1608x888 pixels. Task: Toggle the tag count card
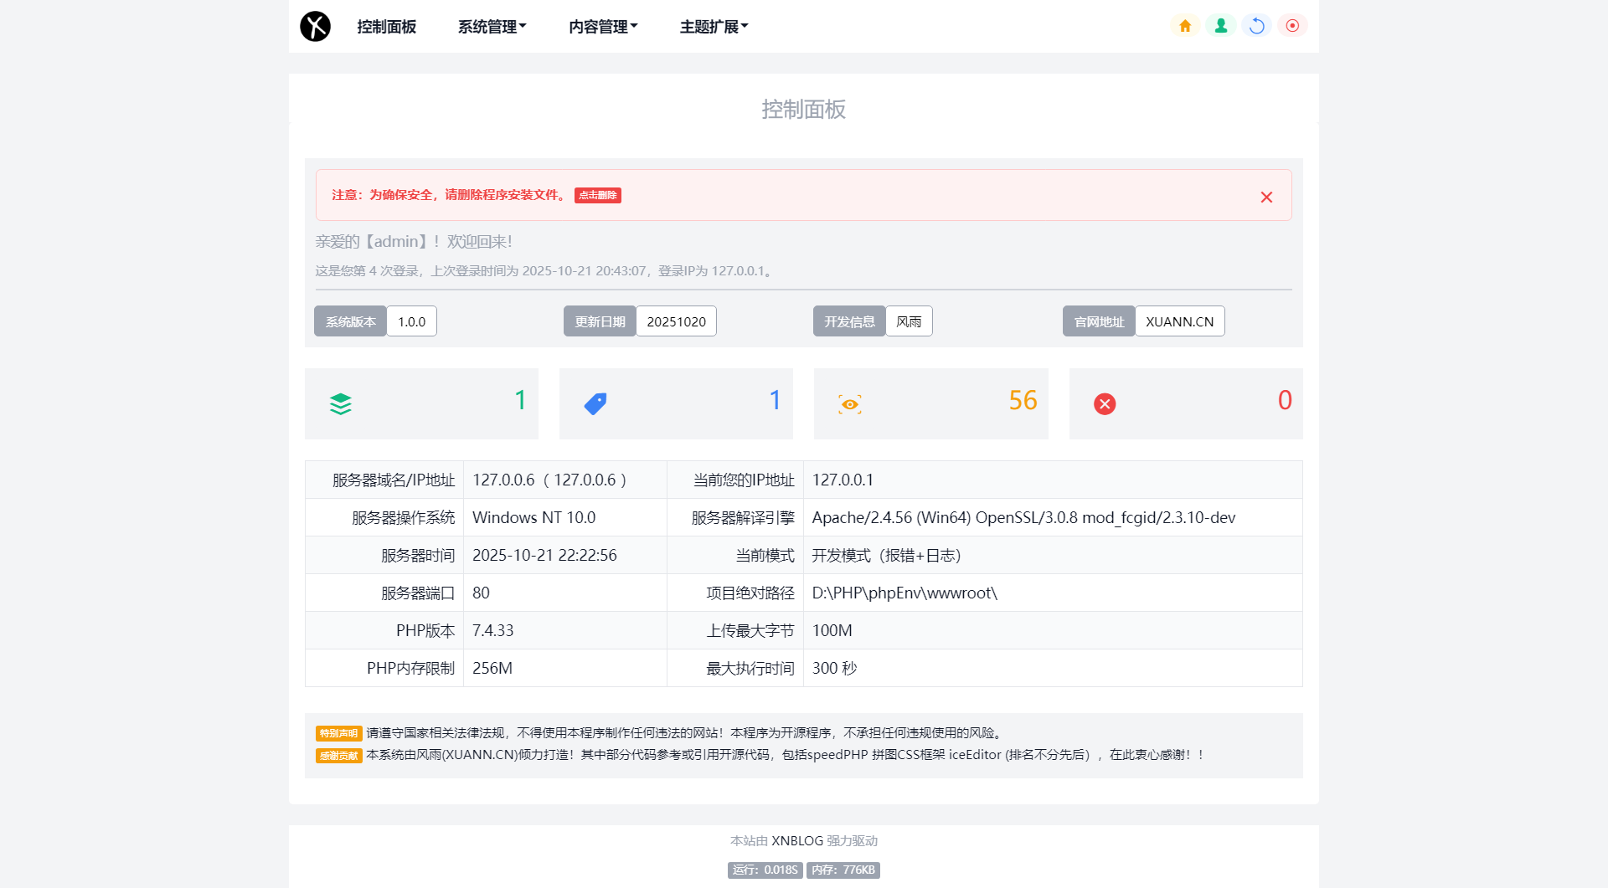[676, 403]
